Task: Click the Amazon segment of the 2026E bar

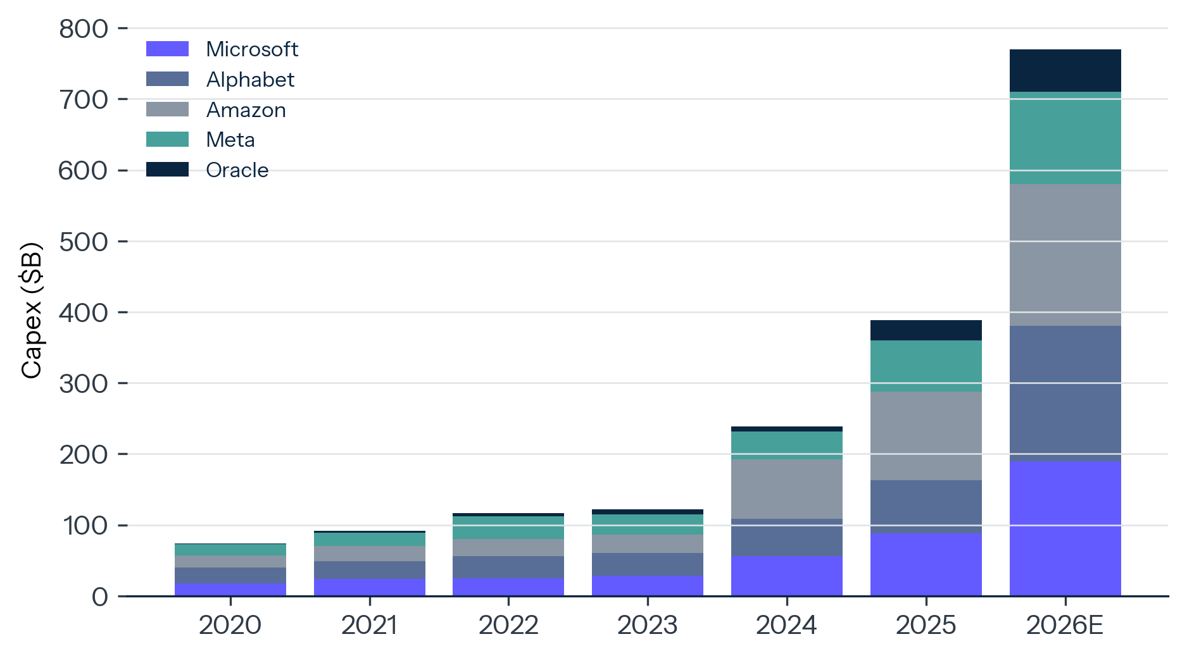Action: (1065, 256)
